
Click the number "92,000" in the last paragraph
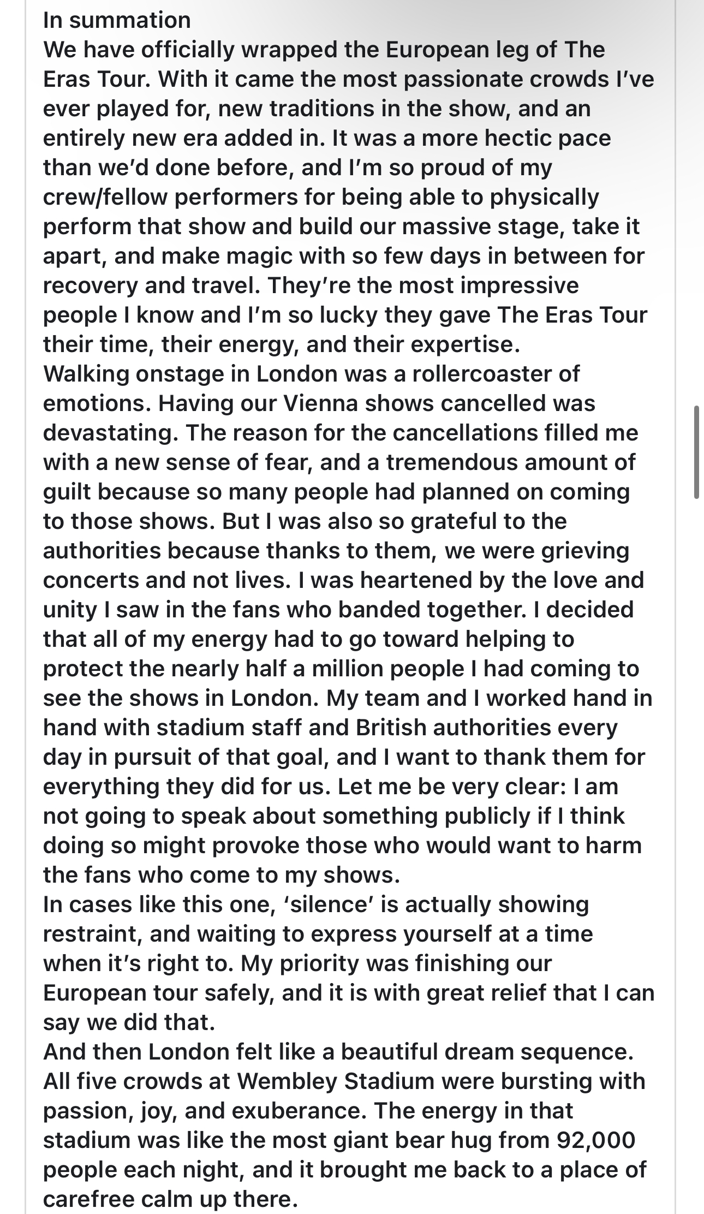[x=596, y=1140]
